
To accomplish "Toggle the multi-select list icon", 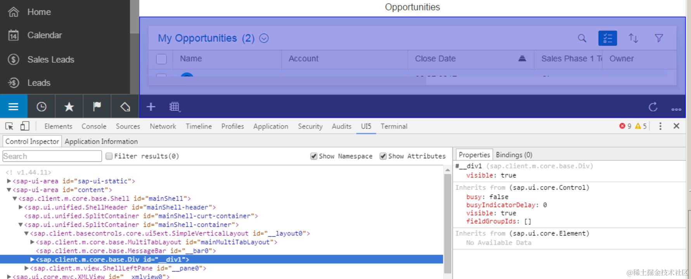I will (608, 38).
